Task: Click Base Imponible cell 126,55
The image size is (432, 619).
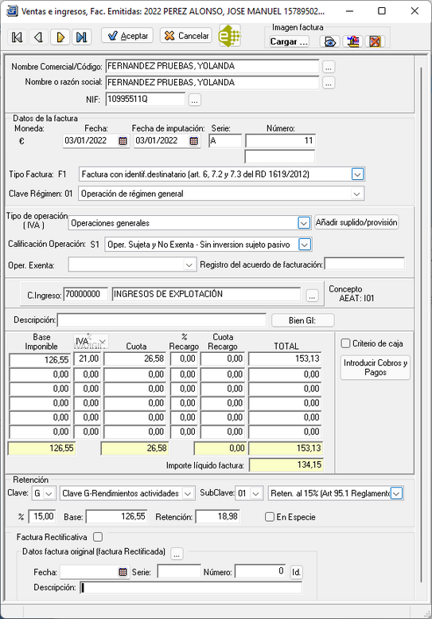Action: point(40,359)
